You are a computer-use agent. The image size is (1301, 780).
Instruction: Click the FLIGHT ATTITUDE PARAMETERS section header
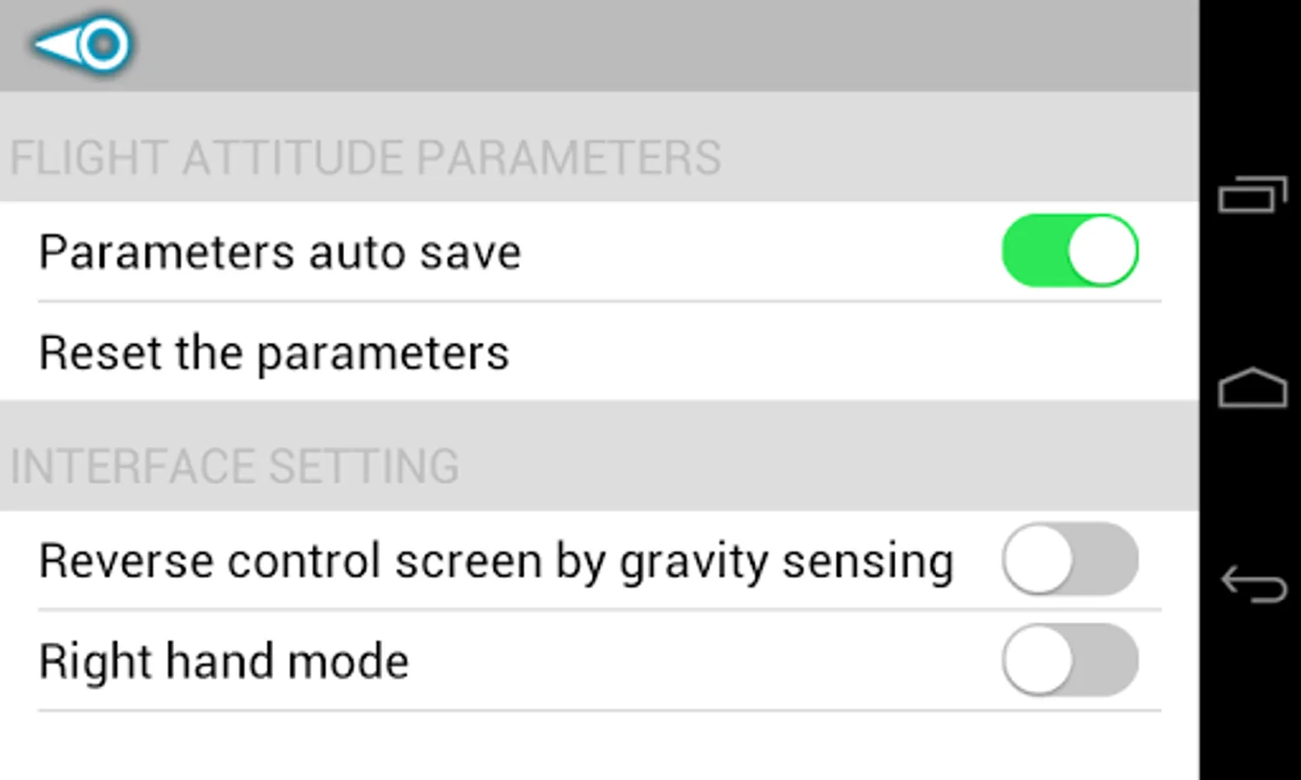[365, 158]
